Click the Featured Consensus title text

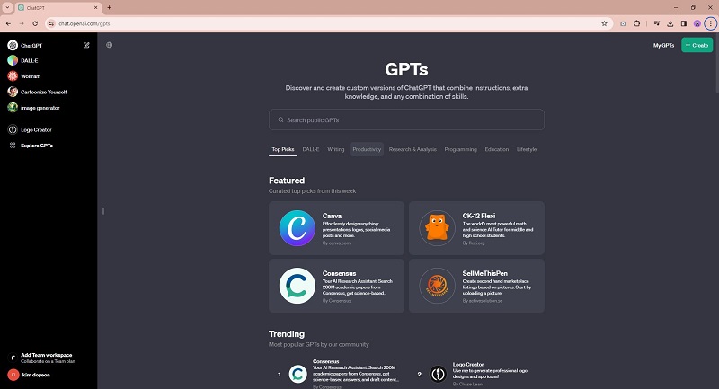[339, 273]
